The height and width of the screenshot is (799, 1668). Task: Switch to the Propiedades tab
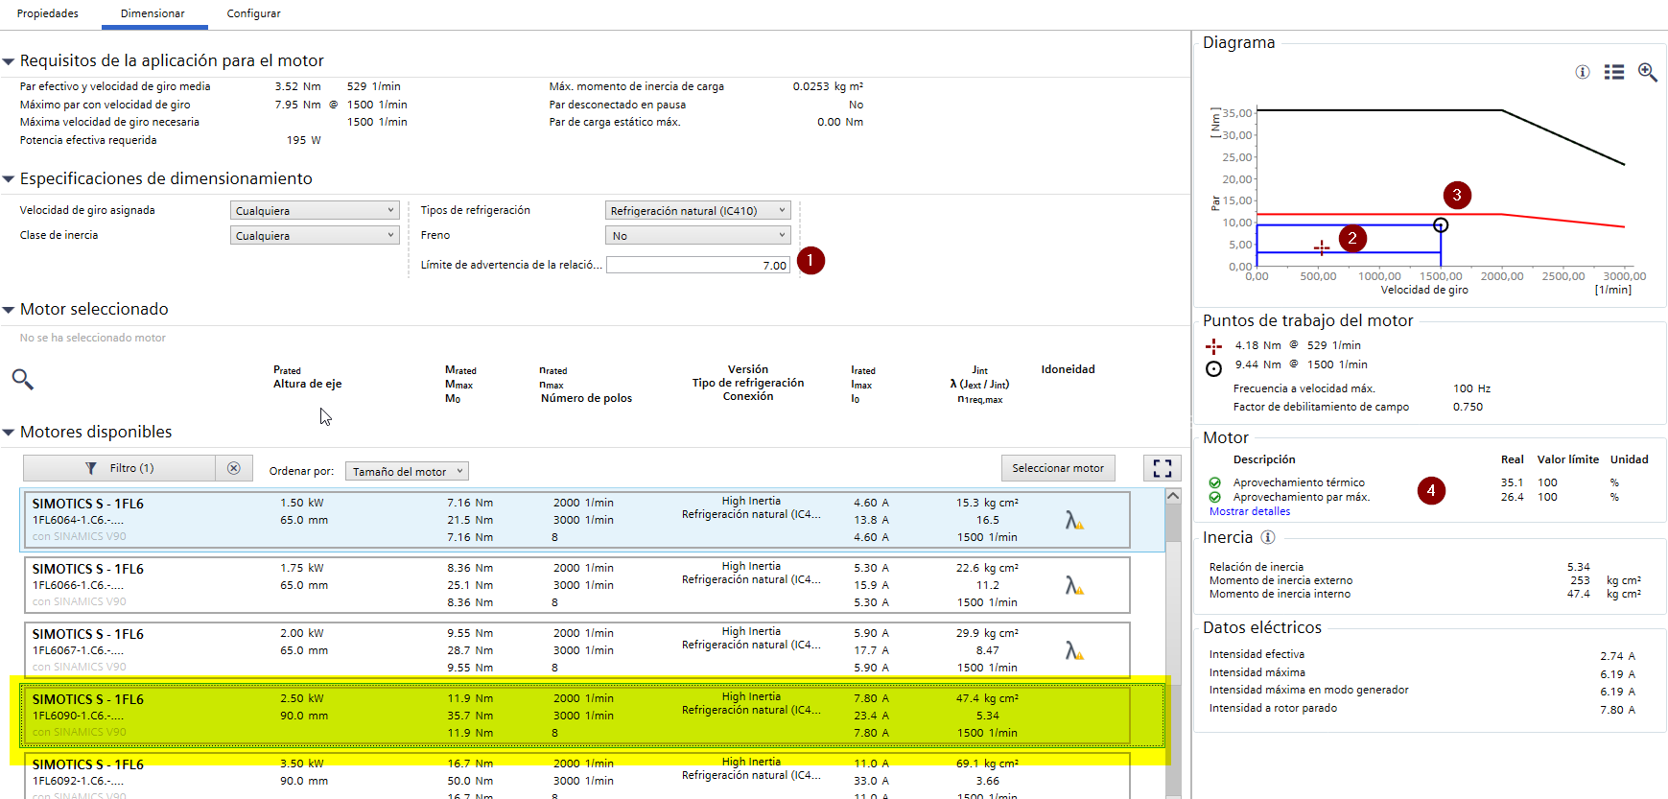pyautogui.click(x=48, y=13)
